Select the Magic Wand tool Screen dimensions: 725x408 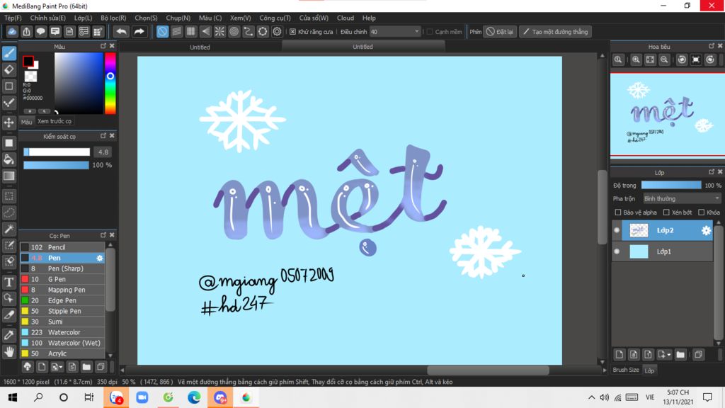[x=8, y=229]
